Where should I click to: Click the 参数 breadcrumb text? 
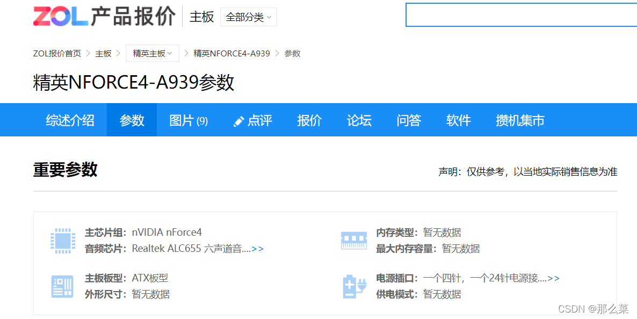tap(293, 53)
